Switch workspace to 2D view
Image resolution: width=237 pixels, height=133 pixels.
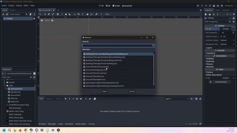pyautogui.click(x=101, y=6)
